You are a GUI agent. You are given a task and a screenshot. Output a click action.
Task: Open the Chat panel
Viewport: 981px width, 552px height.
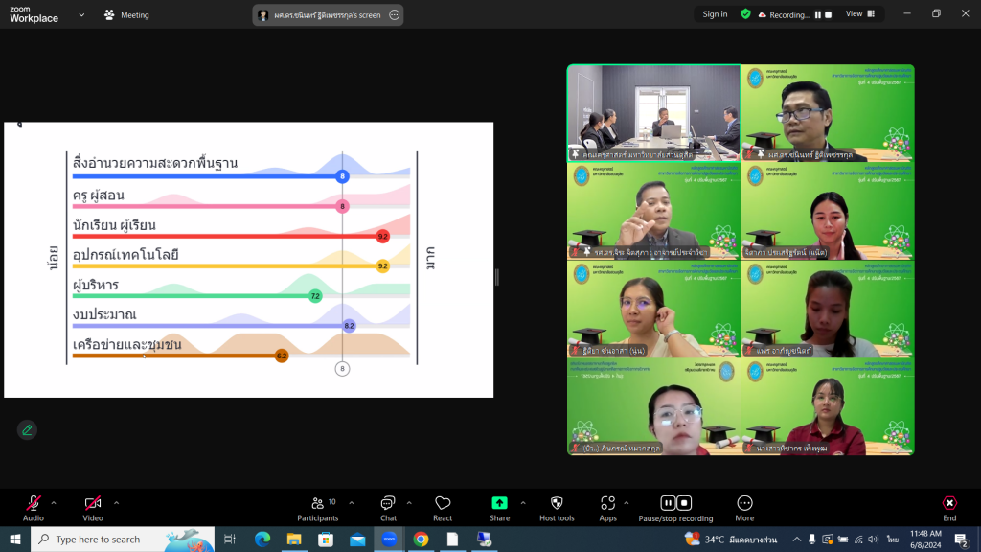click(388, 504)
